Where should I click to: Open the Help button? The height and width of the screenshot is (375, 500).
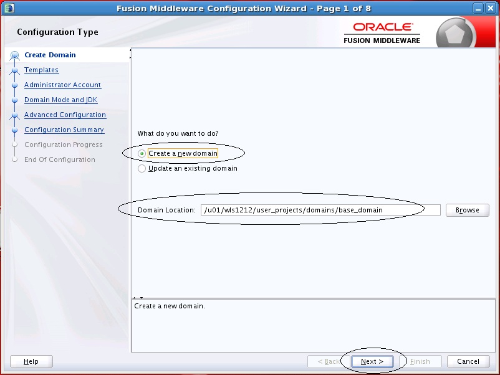click(31, 361)
